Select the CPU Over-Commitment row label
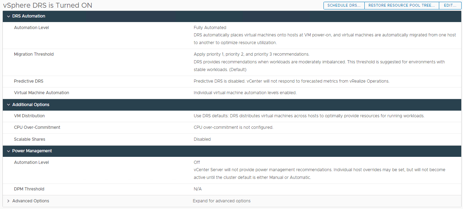Viewport: 463px width, 209px height. point(37,127)
